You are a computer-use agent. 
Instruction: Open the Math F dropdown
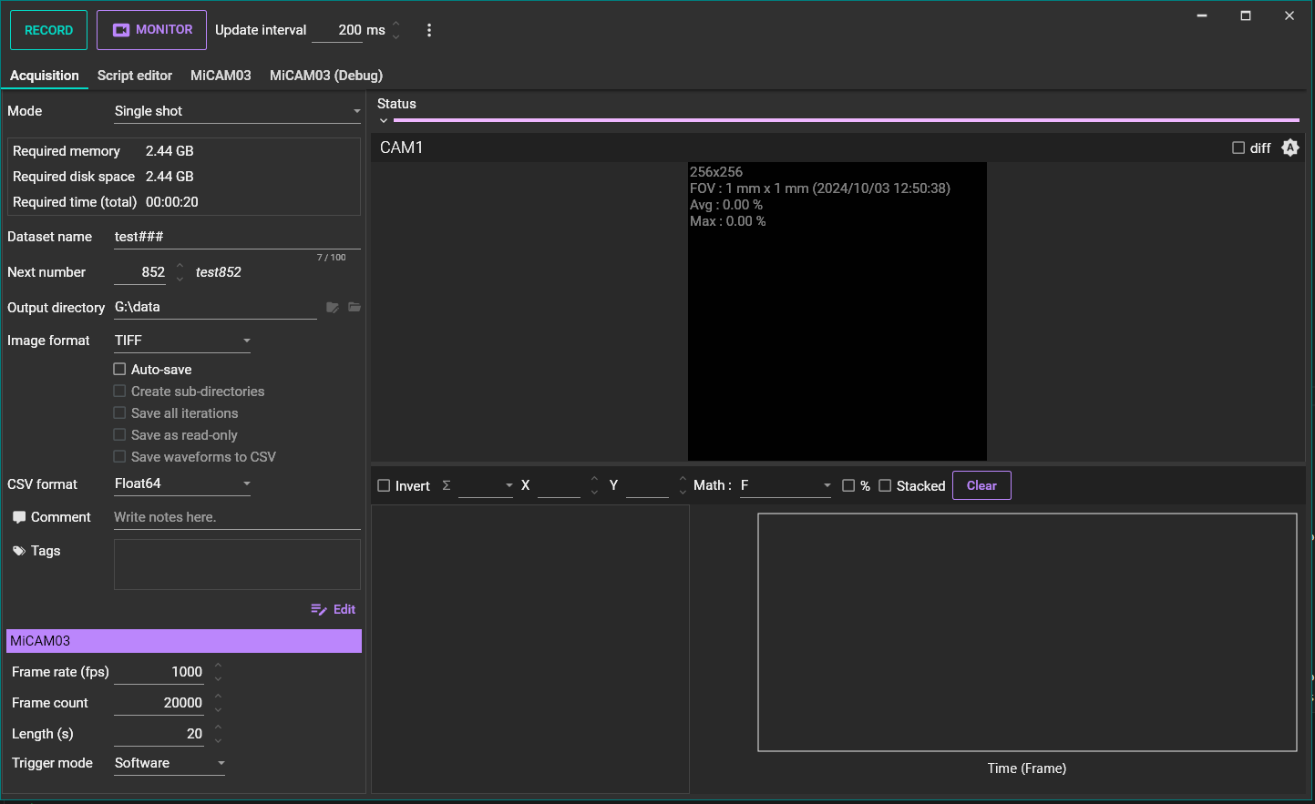(x=786, y=485)
